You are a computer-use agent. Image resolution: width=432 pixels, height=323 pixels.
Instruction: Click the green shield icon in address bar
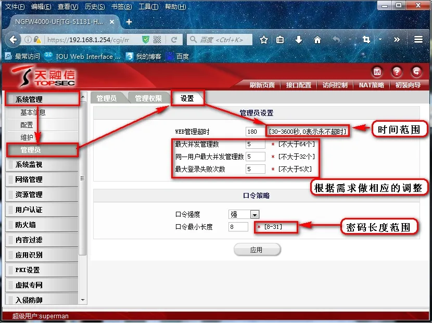click(x=145, y=40)
